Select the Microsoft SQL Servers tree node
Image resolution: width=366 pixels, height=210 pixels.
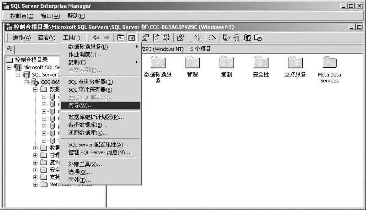tap(41, 67)
